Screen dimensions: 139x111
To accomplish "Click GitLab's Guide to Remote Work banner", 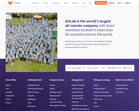I will tap(100, 68).
